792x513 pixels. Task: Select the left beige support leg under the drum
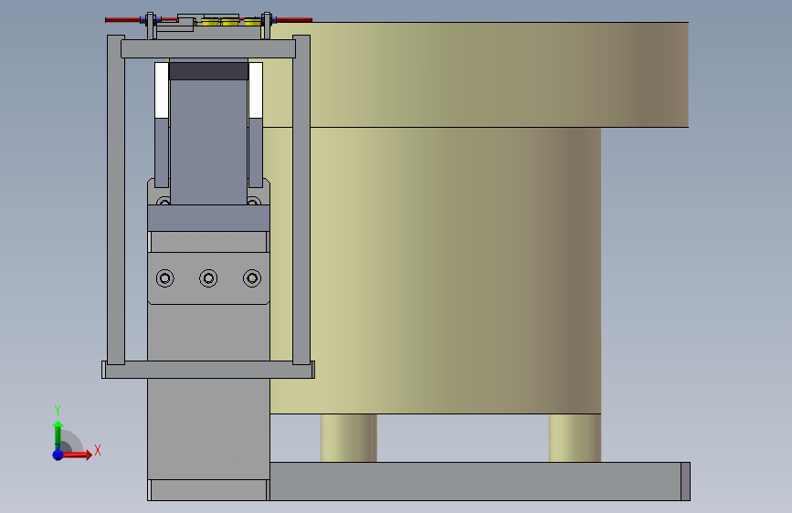tap(349, 438)
